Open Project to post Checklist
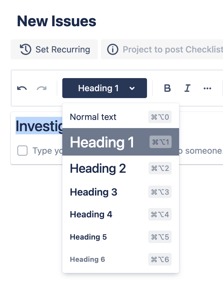 173,49
